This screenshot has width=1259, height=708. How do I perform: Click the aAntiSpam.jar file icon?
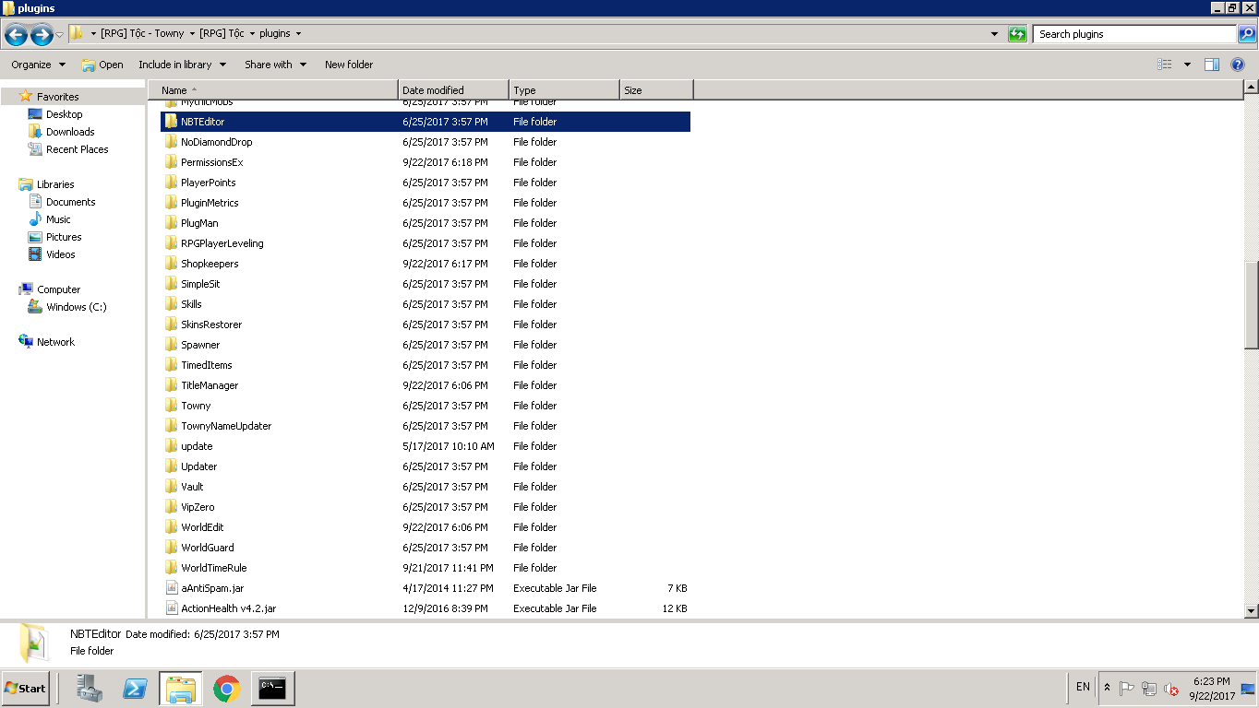(x=171, y=588)
